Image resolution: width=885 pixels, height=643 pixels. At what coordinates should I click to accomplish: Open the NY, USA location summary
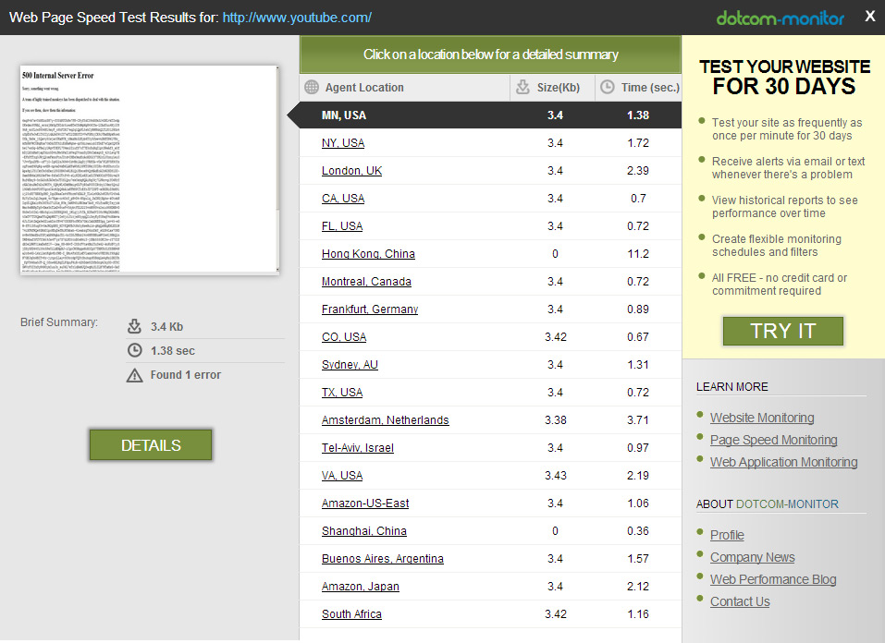pyautogui.click(x=342, y=142)
